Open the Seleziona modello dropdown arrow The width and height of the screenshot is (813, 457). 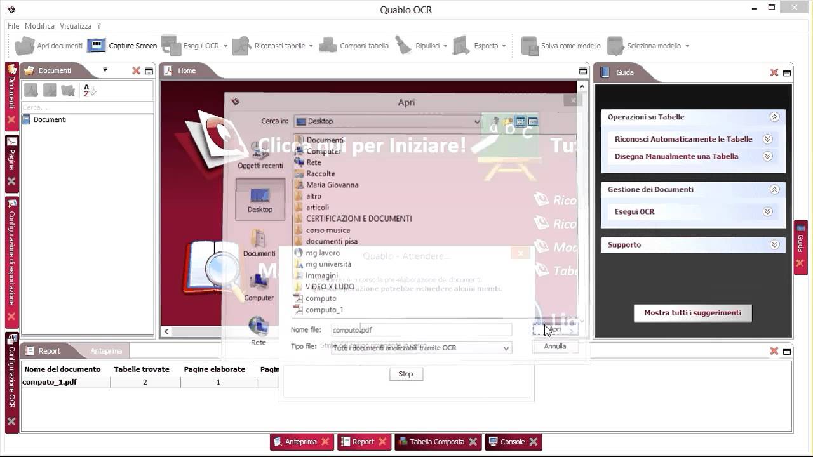pos(687,46)
